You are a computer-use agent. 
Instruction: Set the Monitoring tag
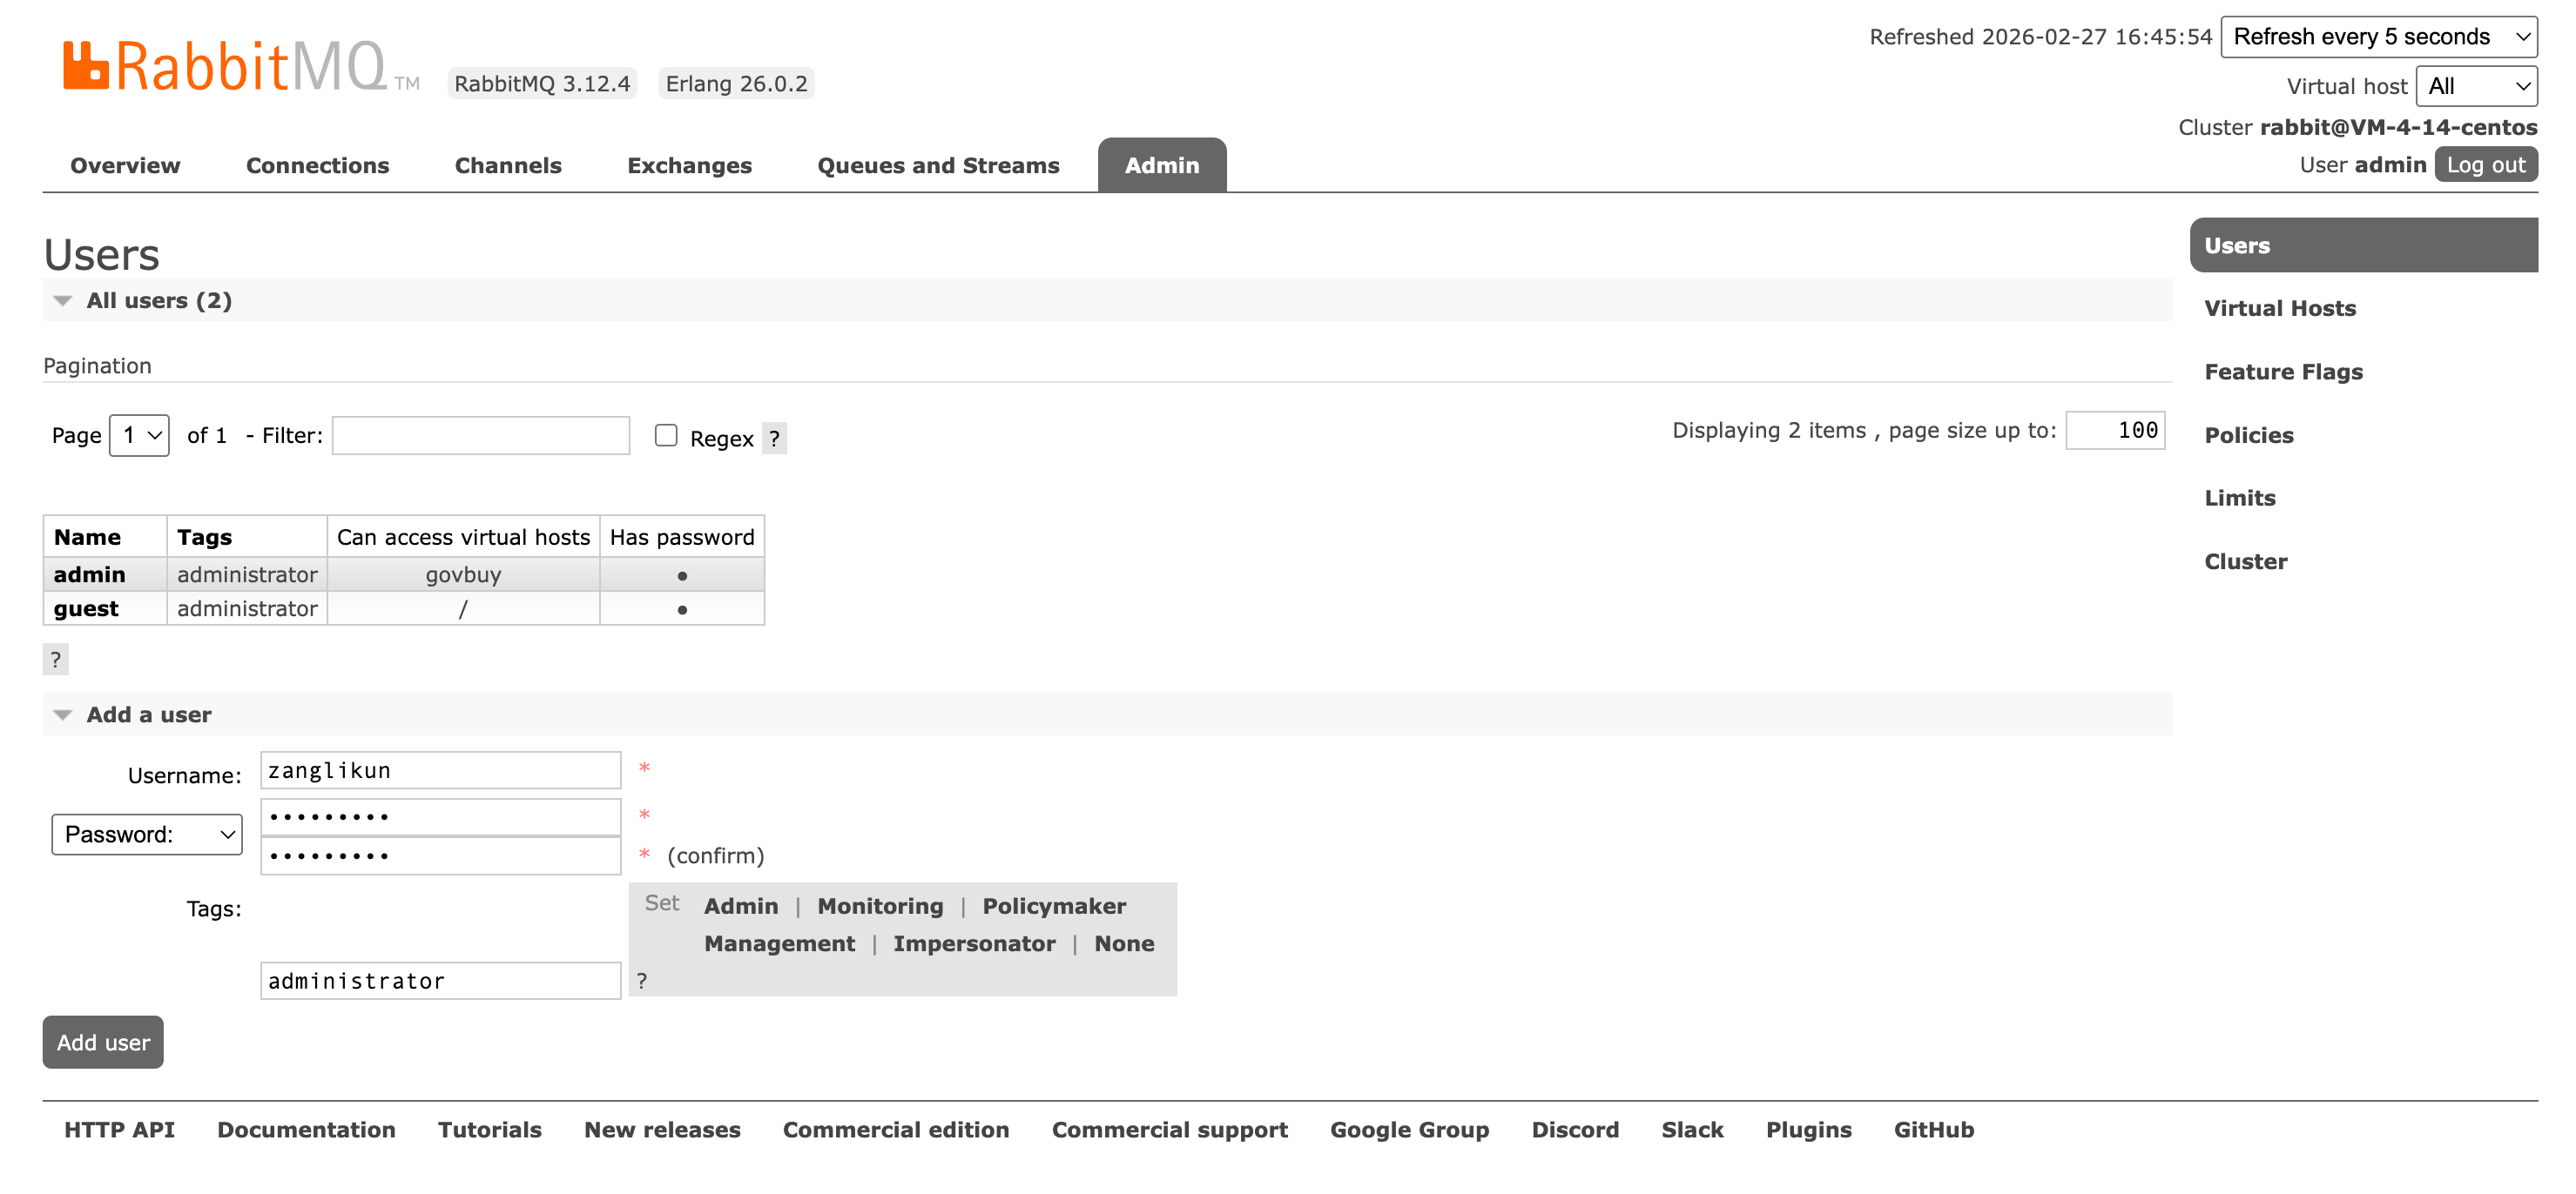pos(880,906)
